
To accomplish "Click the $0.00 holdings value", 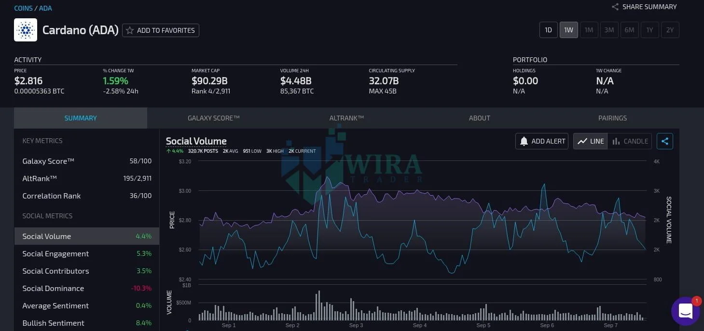I will click(x=525, y=81).
